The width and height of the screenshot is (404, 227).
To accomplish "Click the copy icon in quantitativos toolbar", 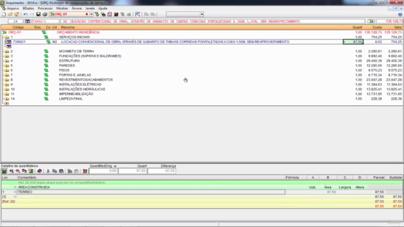I will point(55,171).
